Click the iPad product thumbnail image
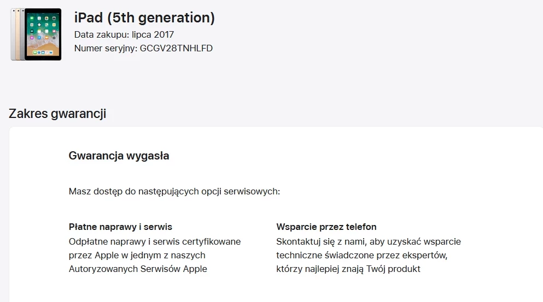Image resolution: width=543 pixels, height=302 pixels. tap(36, 34)
